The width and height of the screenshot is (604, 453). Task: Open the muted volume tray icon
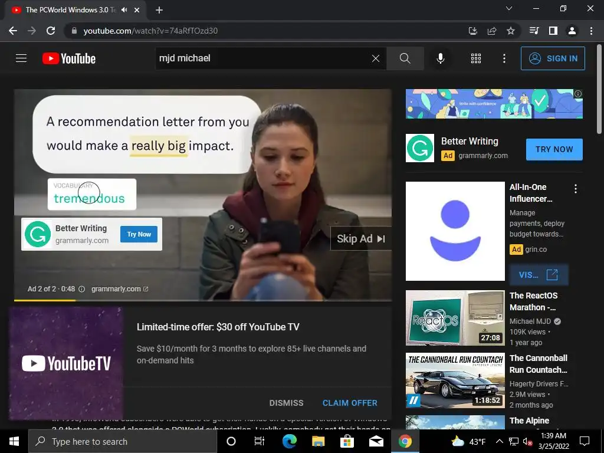point(528,441)
